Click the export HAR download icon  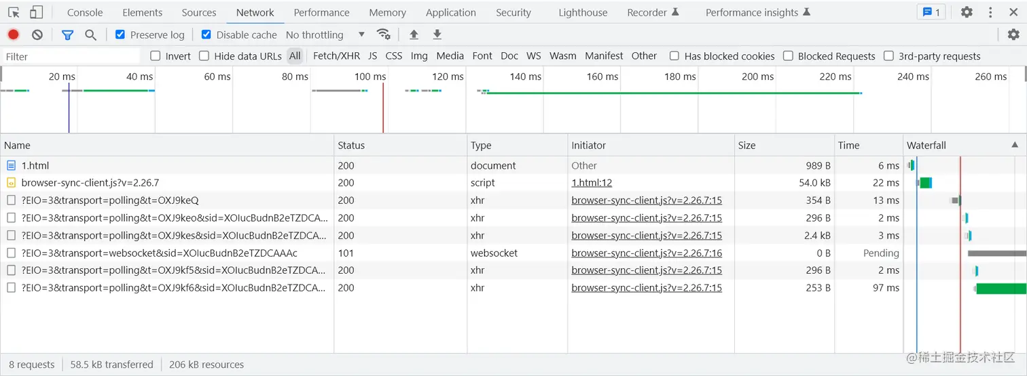pyautogui.click(x=437, y=35)
